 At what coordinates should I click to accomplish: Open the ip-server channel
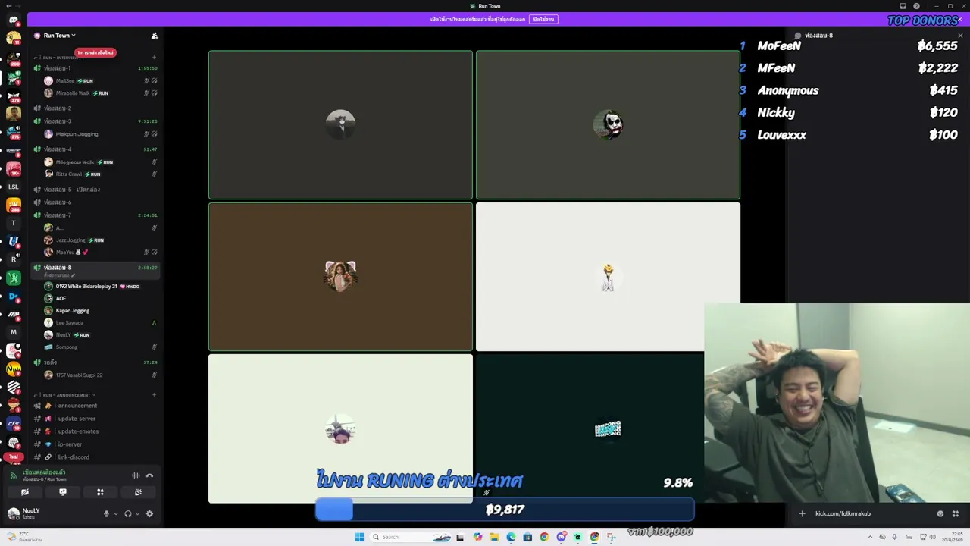pos(95,444)
